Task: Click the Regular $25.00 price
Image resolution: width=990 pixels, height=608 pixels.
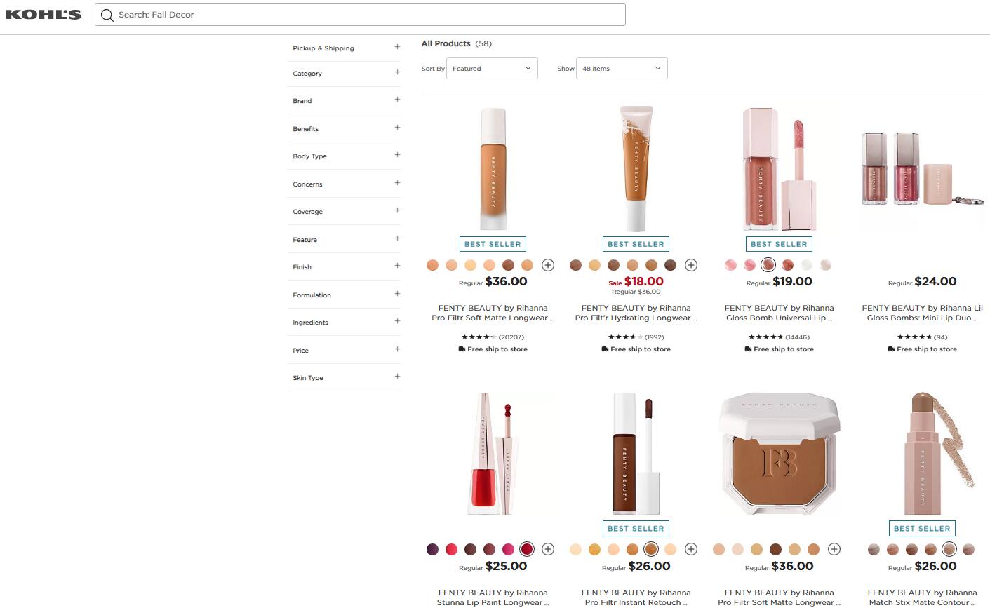Action: pos(493,567)
